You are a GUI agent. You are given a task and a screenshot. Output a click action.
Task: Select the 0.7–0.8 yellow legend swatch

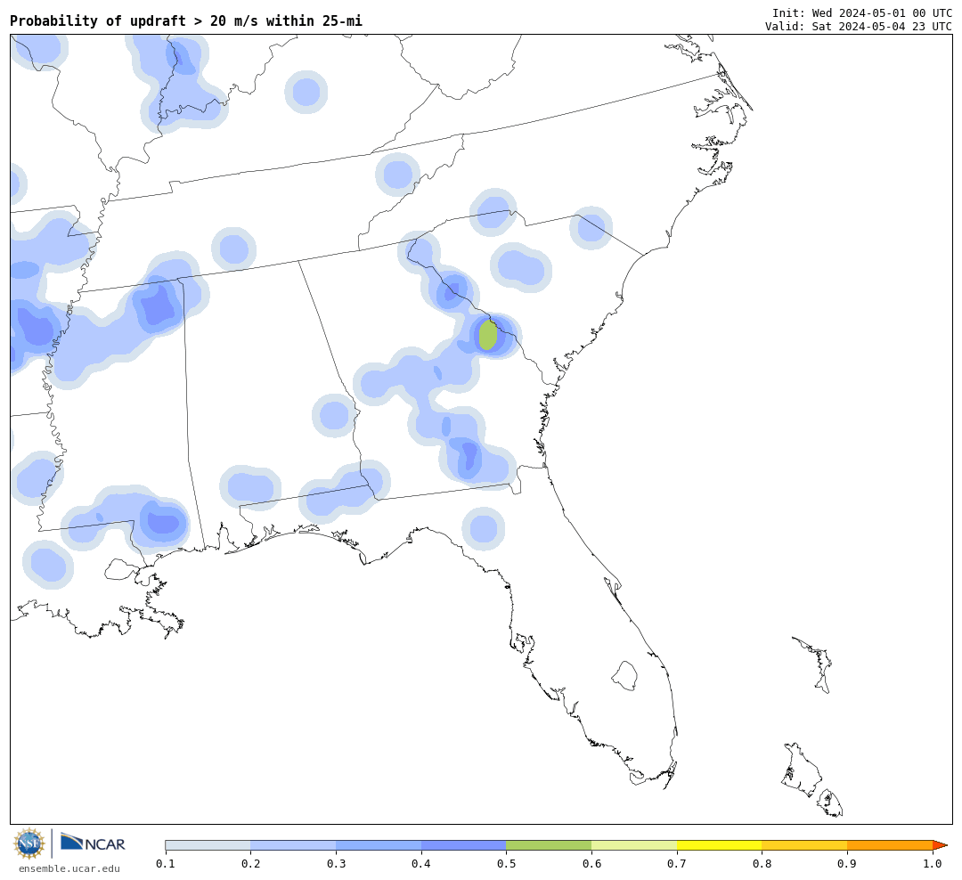[720, 845]
